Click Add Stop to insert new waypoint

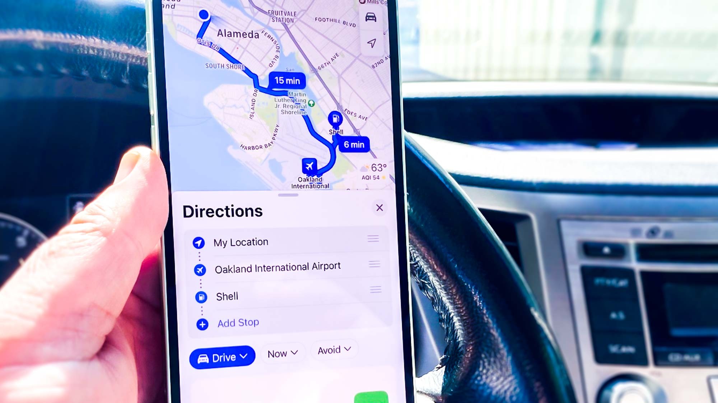239,322
